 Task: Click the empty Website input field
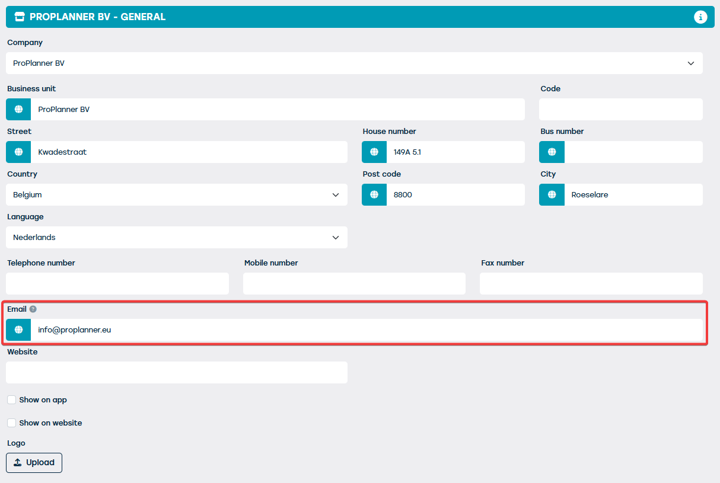[x=177, y=373]
